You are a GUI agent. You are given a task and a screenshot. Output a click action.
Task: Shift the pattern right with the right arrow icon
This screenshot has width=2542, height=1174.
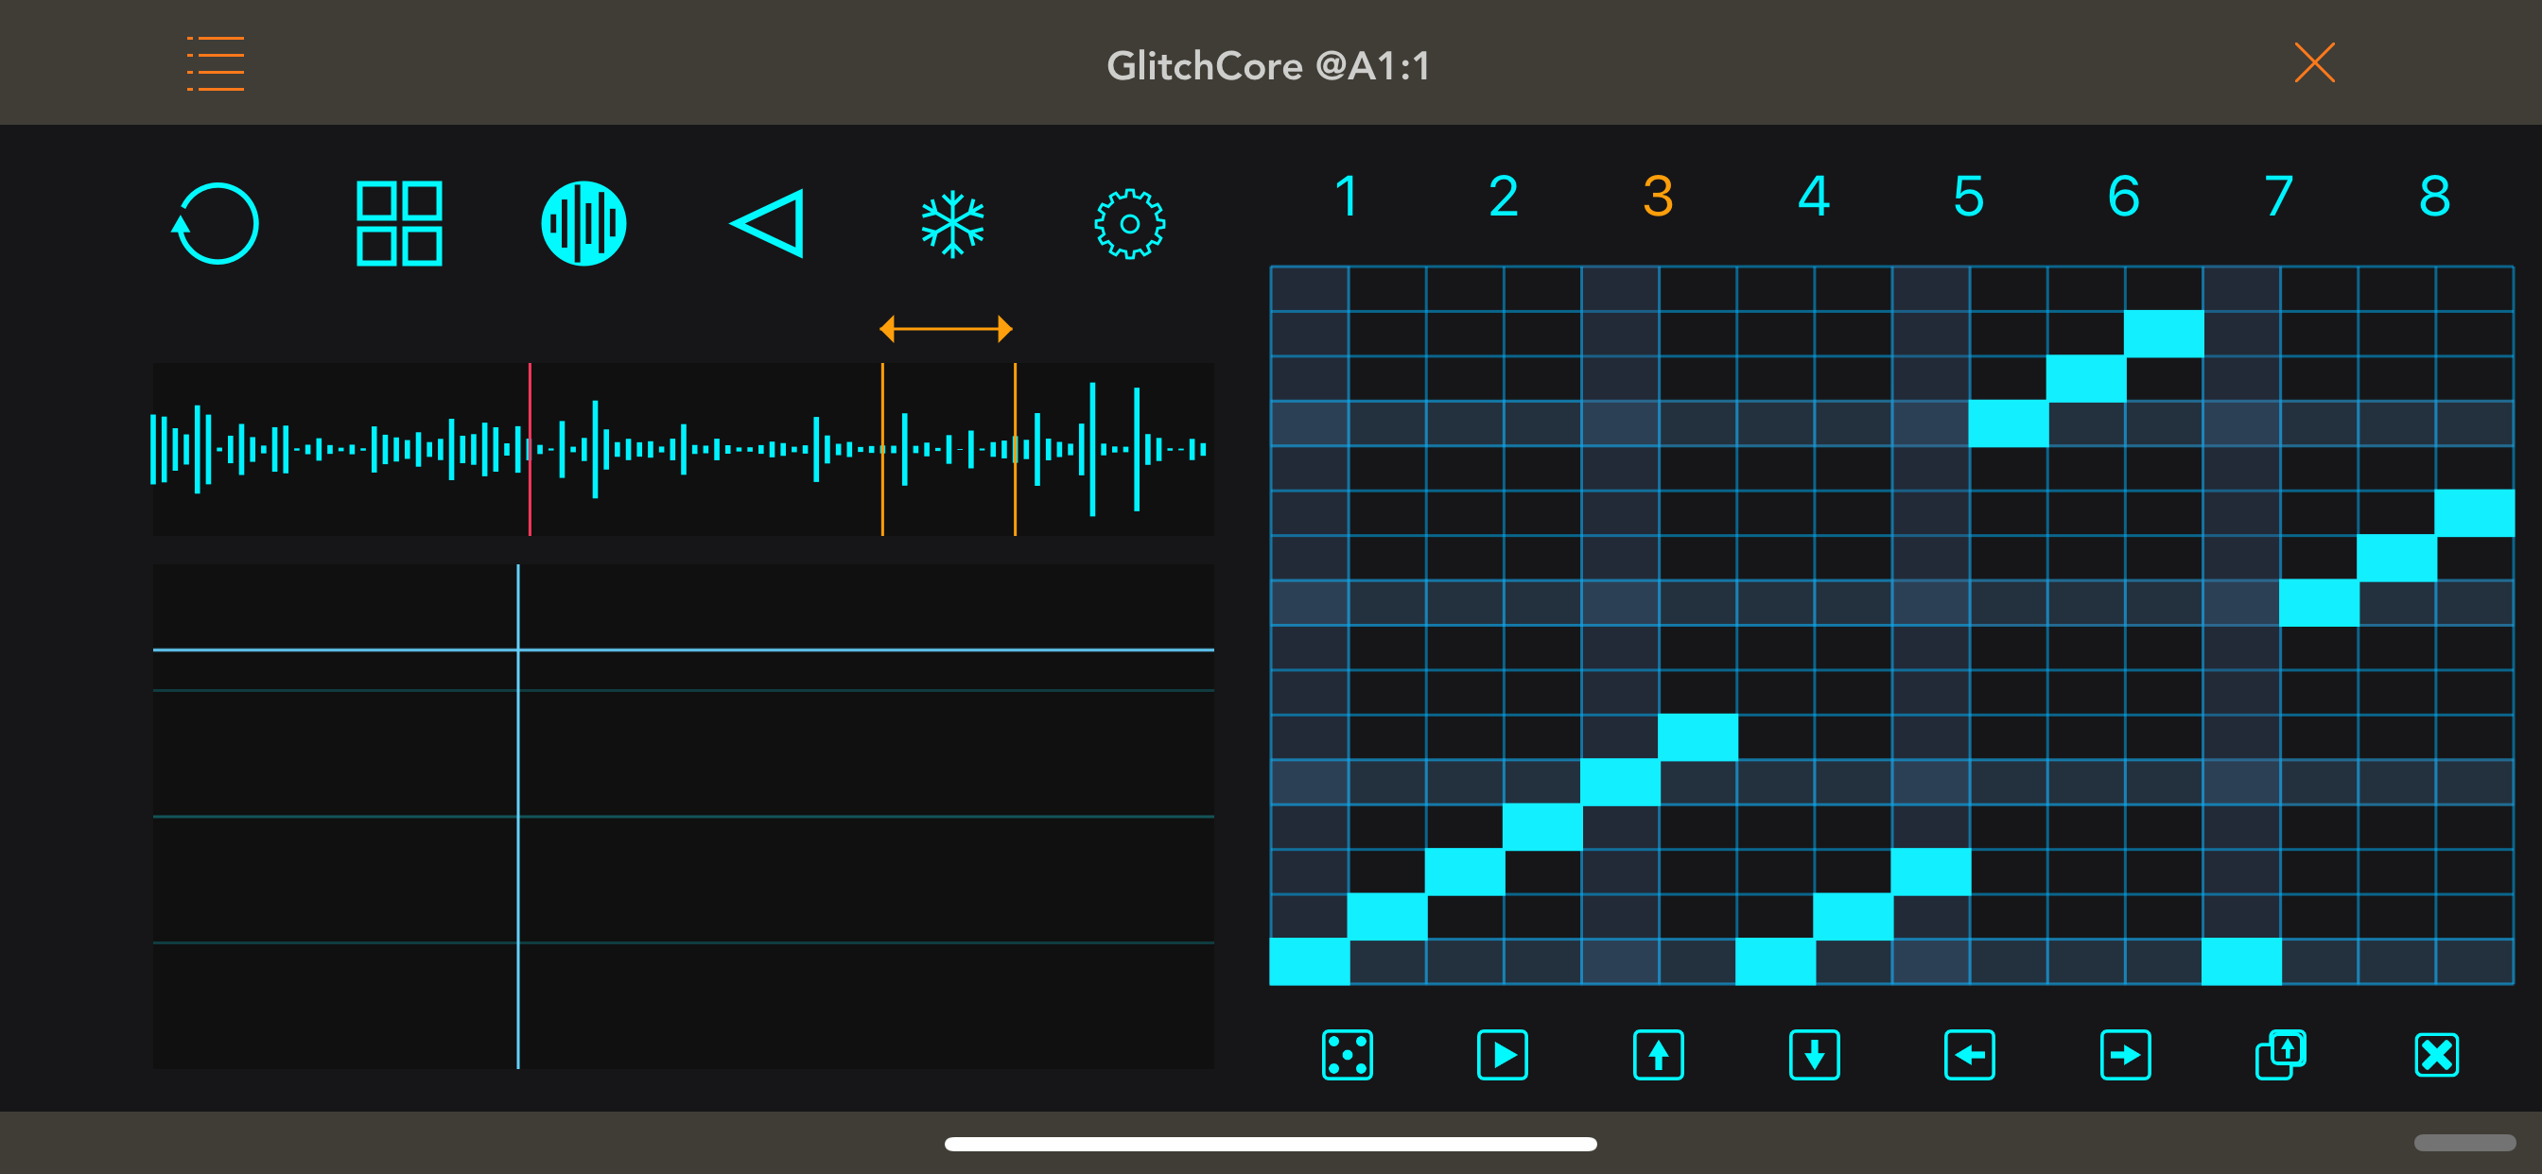2125,1055
